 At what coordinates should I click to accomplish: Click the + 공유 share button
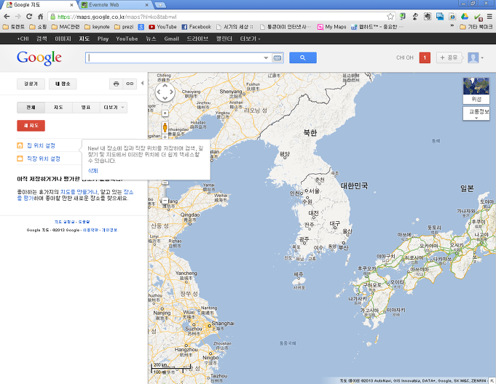(449, 57)
